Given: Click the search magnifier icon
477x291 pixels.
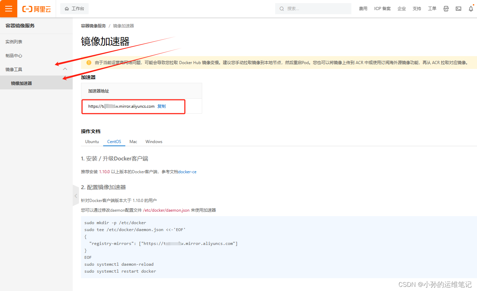Looking at the screenshot, I should 282,9.
